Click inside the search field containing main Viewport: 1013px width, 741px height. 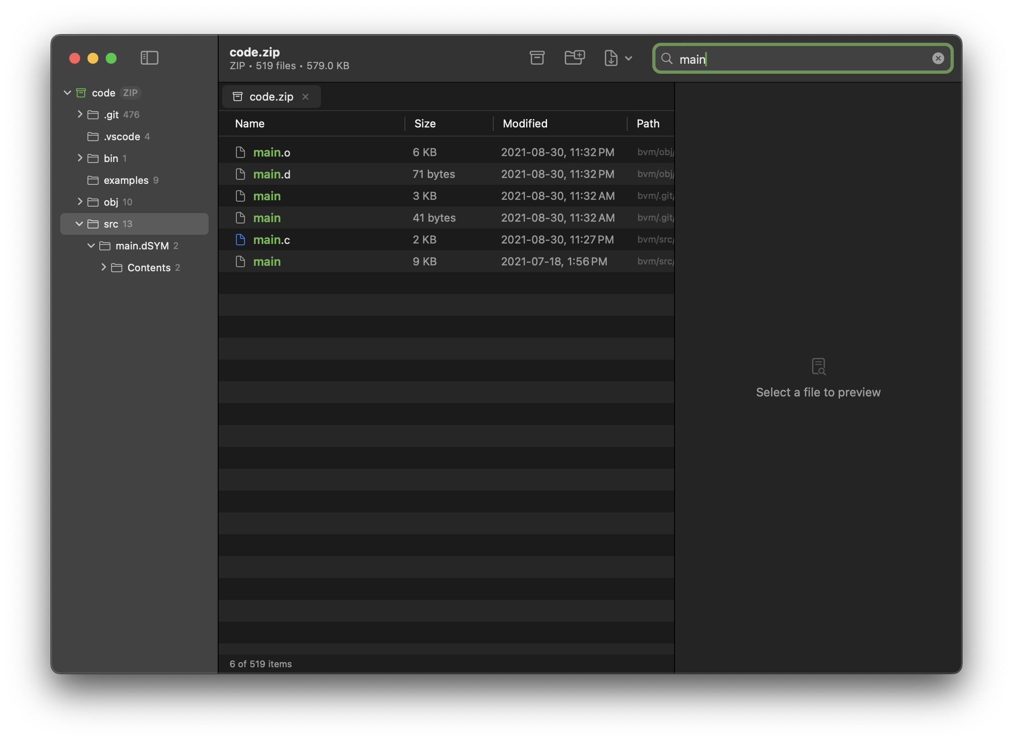click(803, 58)
